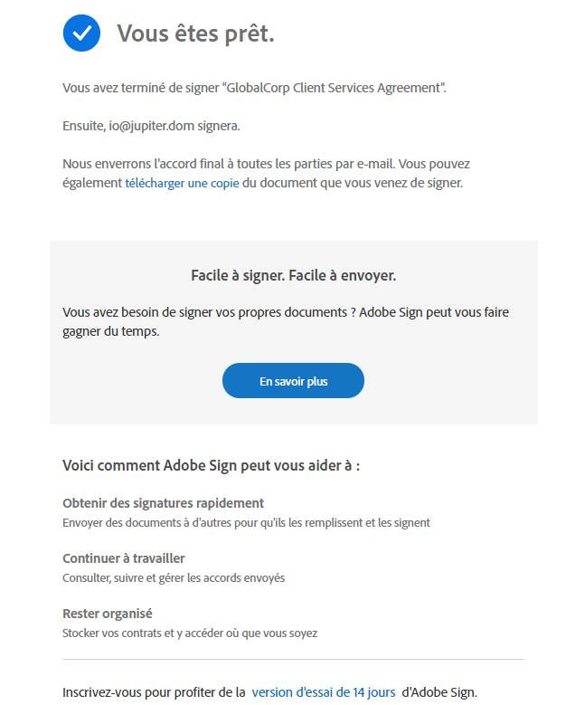The width and height of the screenshot is (566, 705).
Task: Click the blue checkmark confirmation icon
Action: click(81, 33)
